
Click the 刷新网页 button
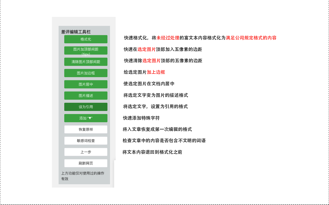tap(86, 163)
